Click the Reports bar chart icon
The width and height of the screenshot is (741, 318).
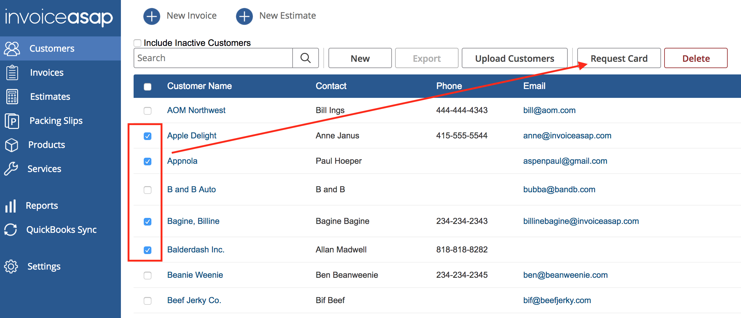pos(10,206)
